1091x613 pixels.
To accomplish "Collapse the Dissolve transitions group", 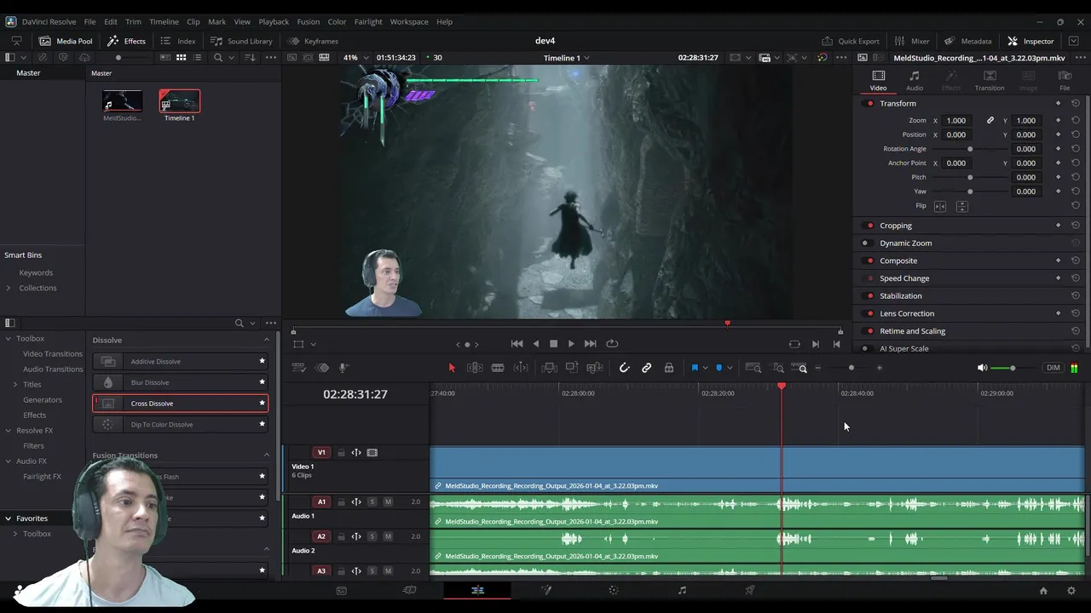I will (266, 340).
